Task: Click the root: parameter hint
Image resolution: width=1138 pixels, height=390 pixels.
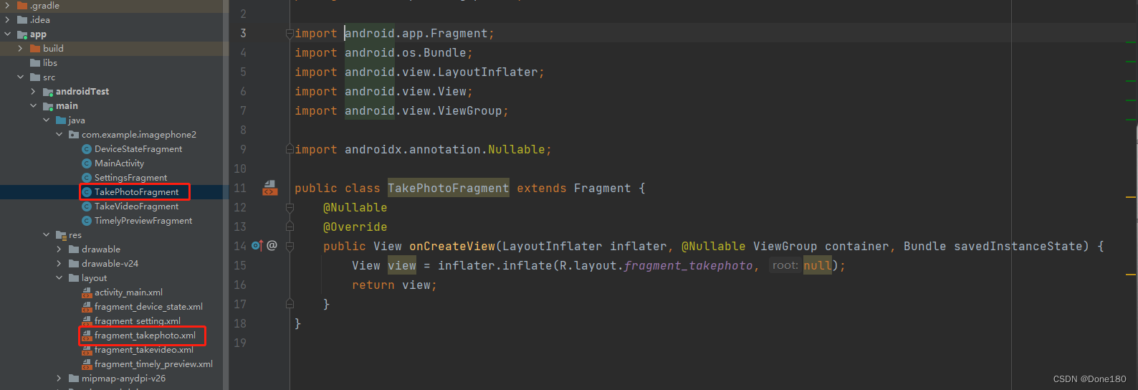Action: click(785, 265)
